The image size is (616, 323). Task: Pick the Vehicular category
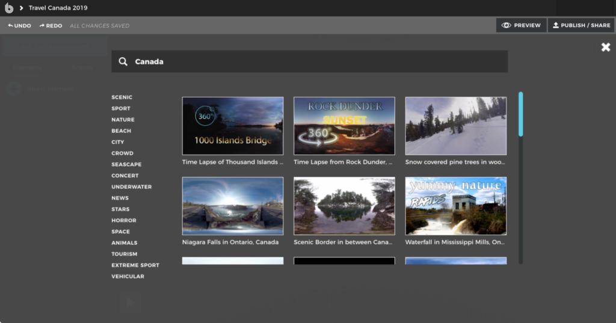point(128,277)
